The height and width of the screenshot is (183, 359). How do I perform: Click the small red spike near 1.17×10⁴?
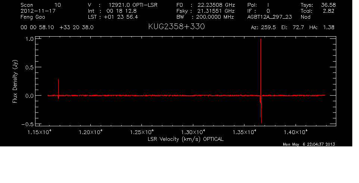pos(58,88)
